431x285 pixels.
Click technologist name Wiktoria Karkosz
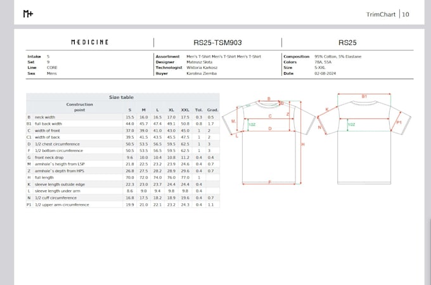(202, 68)
